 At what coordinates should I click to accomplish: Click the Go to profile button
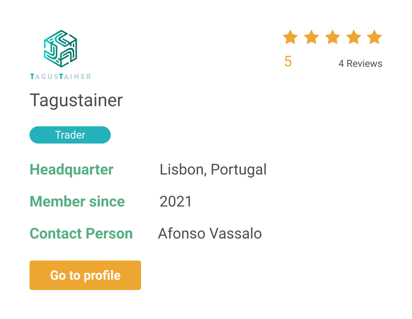tap(85, 275)
